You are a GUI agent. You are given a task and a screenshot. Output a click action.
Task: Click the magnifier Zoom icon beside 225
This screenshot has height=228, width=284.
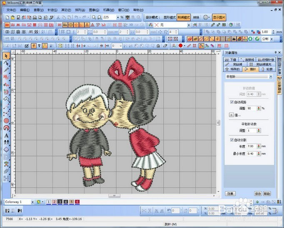(x=94, y=17)
